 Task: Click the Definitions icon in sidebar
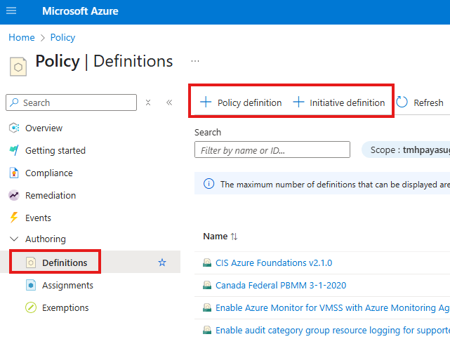coord(31,262)
